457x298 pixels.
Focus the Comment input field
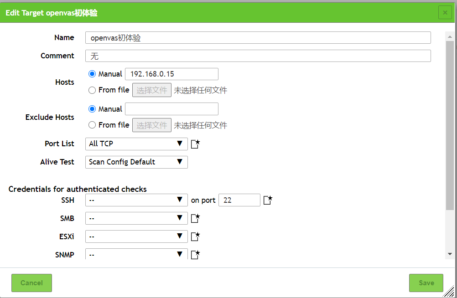(258, 56)
